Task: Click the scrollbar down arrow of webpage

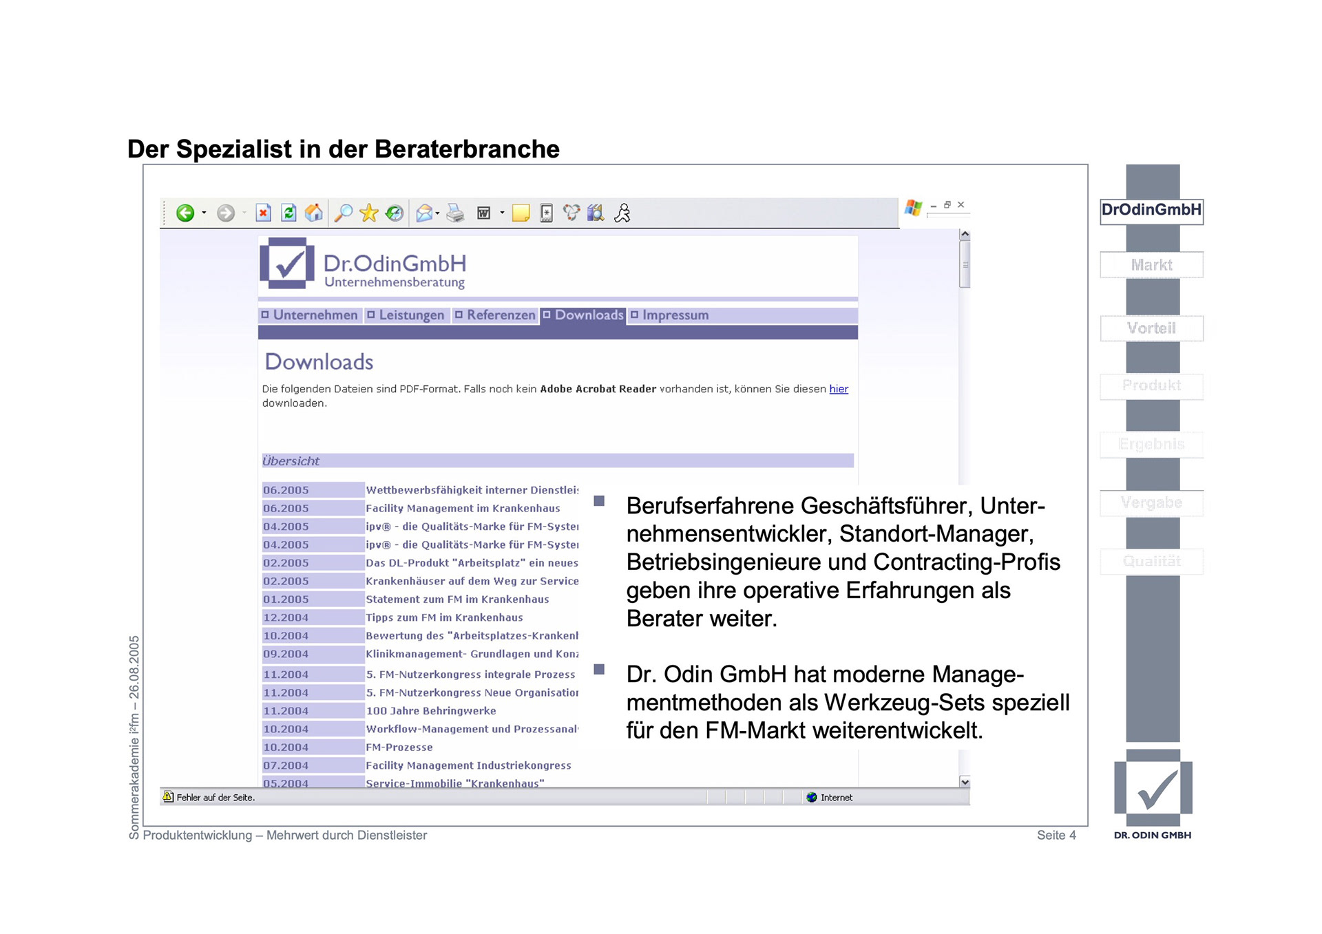Action: click(965, 783)
